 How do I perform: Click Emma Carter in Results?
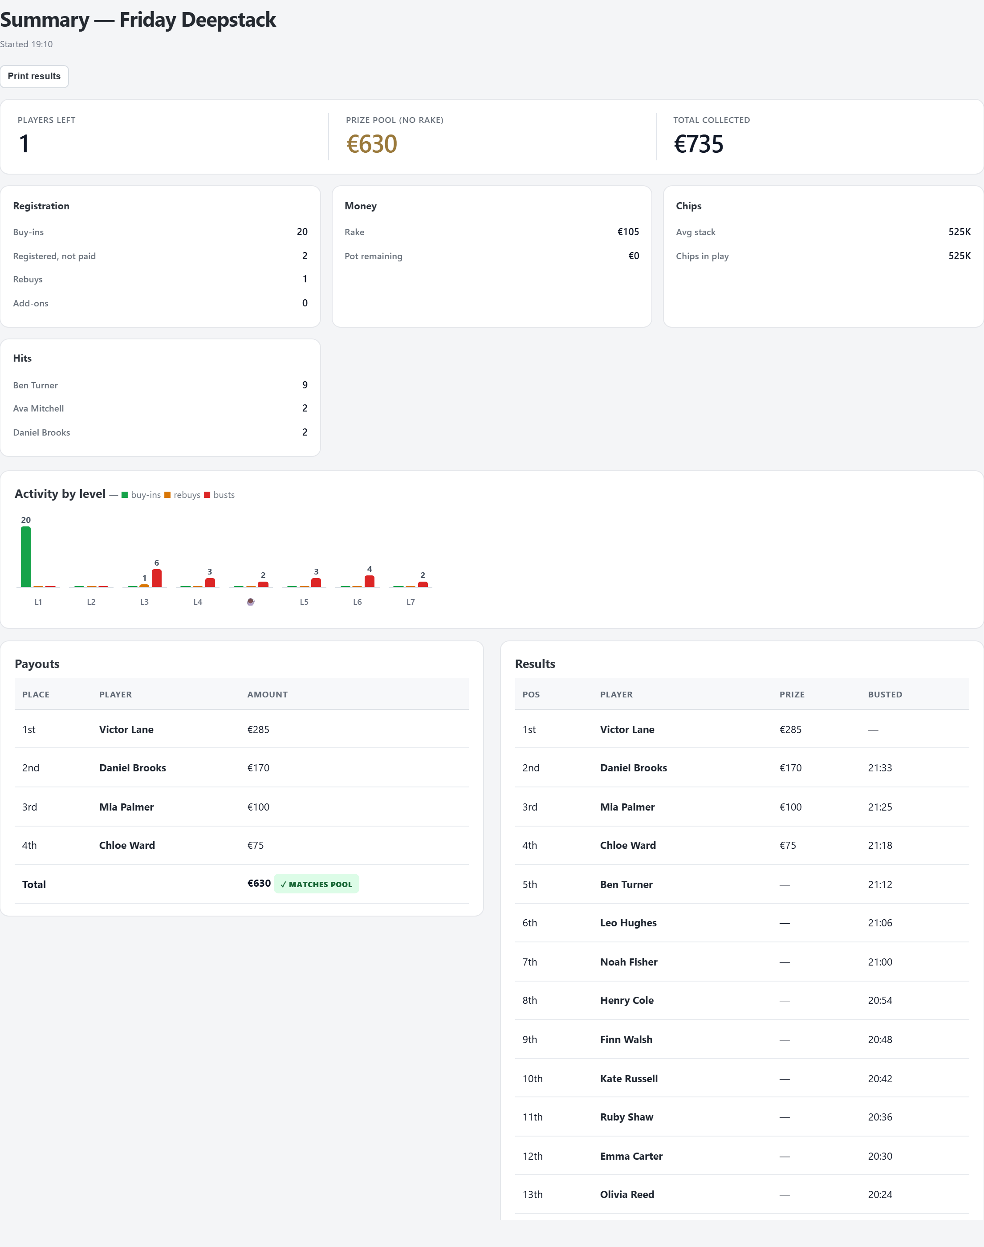pyautogui.click(x=631, y=1156)
